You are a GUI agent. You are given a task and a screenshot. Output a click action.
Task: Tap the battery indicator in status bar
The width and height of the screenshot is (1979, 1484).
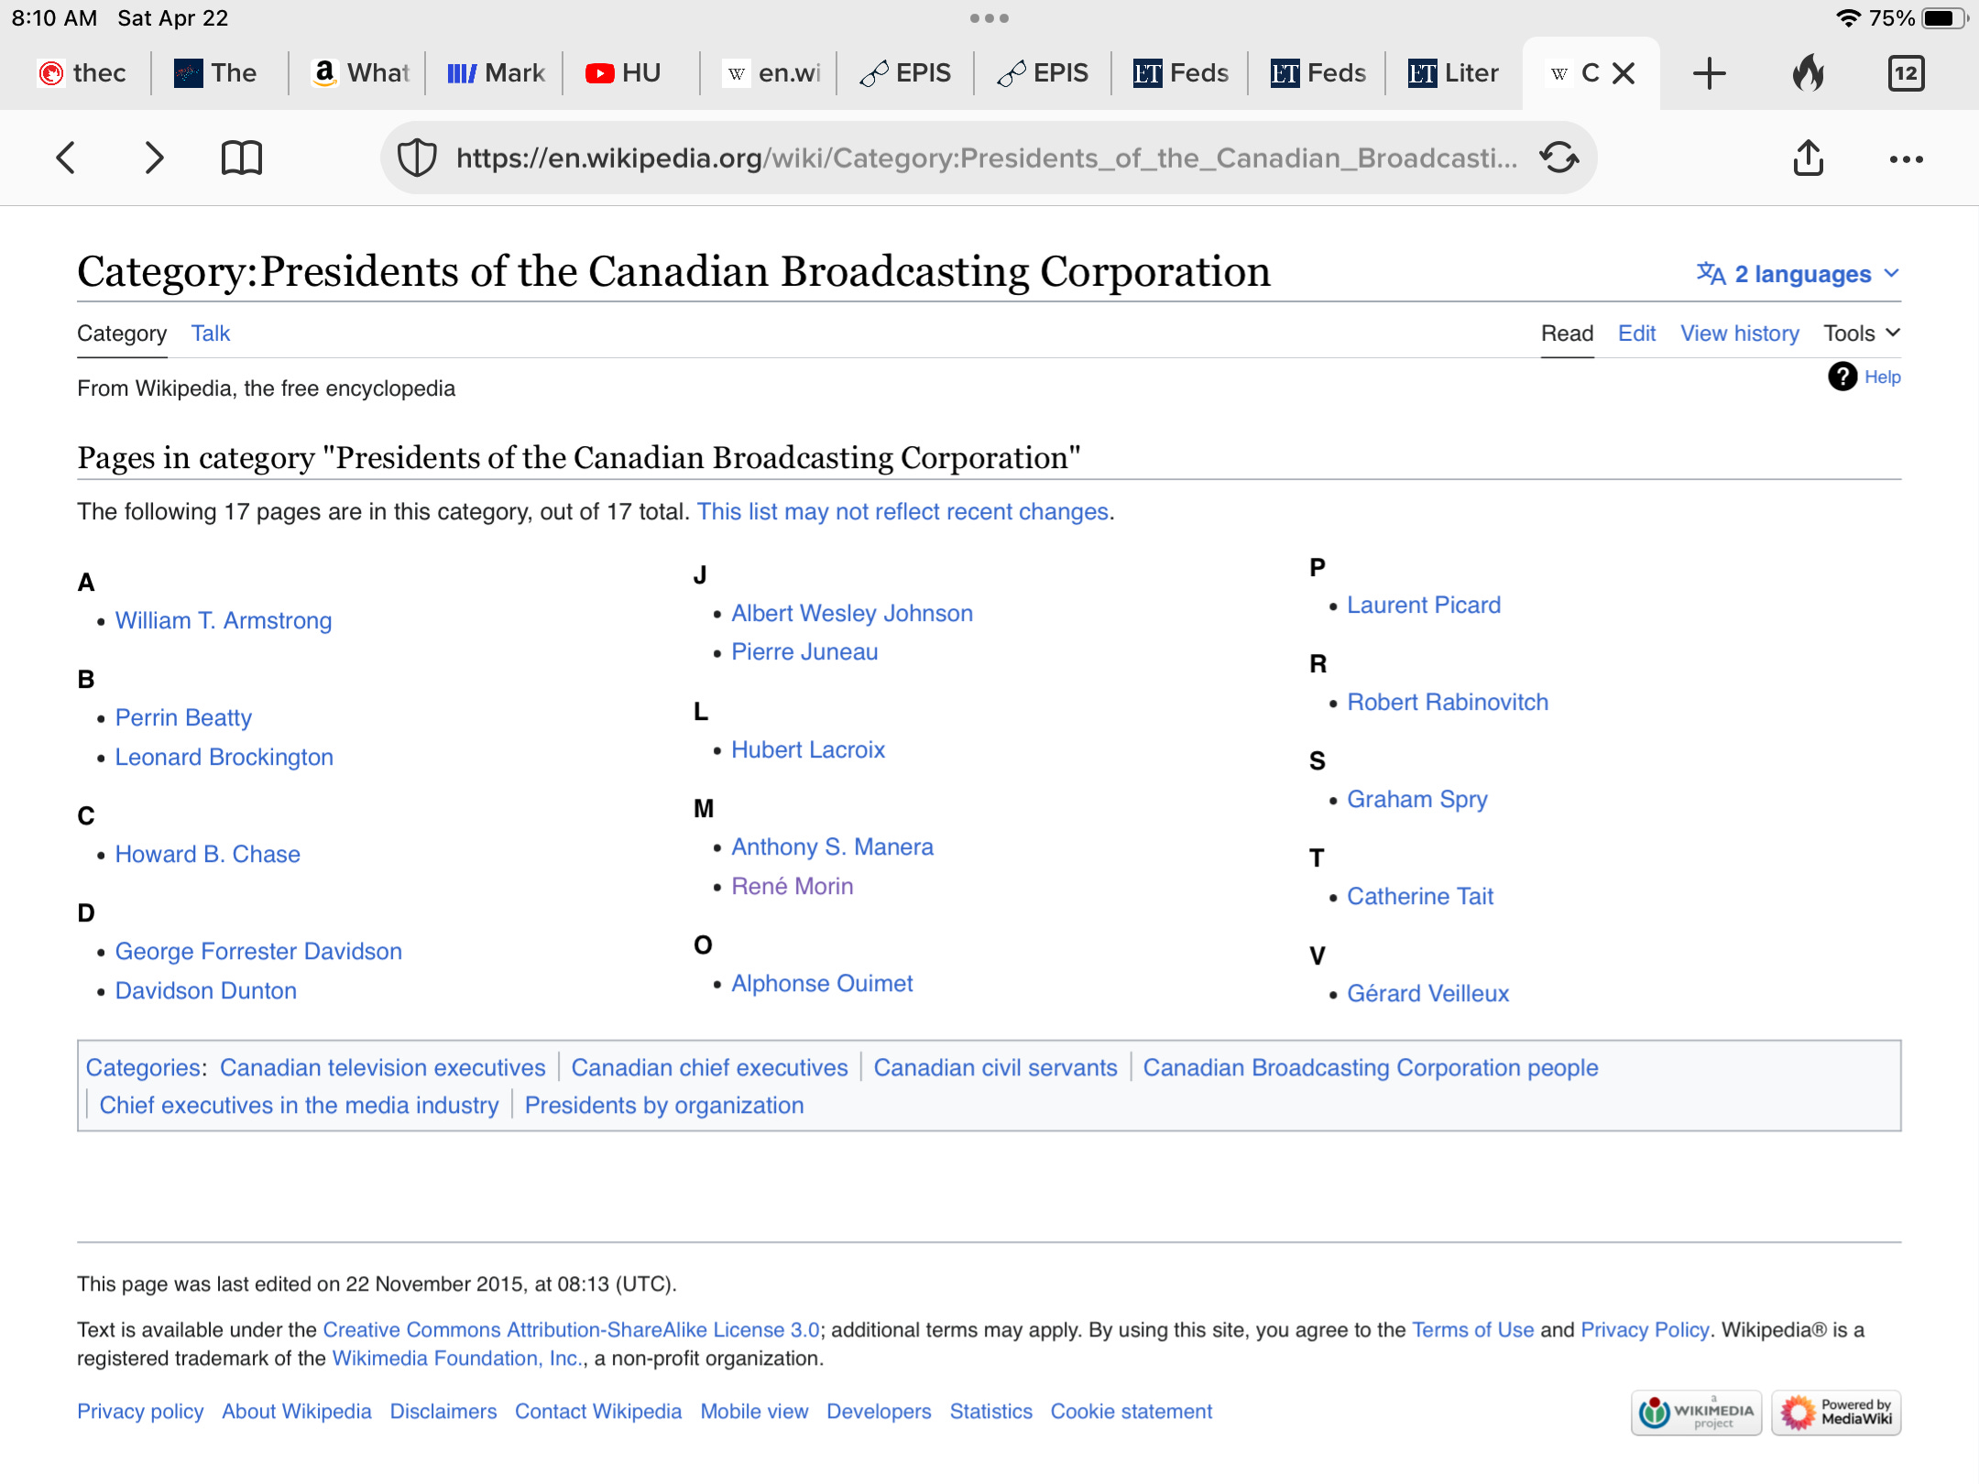(x=1943, y=18)
